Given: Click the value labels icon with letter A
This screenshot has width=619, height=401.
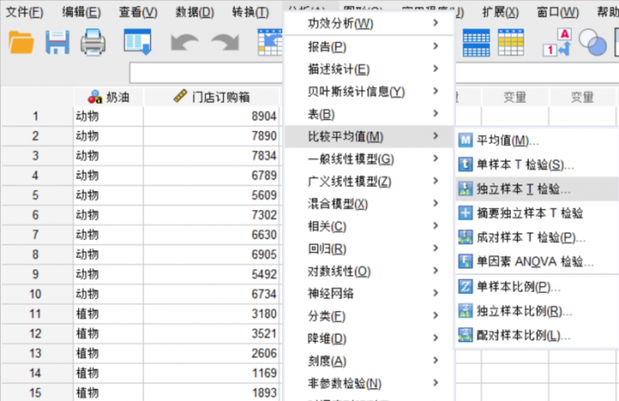Looking at the screenshot, I should pyautogui.click(x=557, y=42).
